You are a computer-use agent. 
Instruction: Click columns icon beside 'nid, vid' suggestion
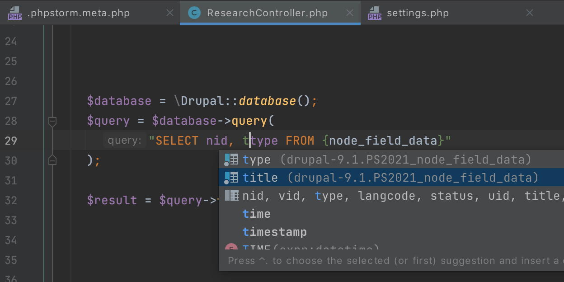[232, 196]
